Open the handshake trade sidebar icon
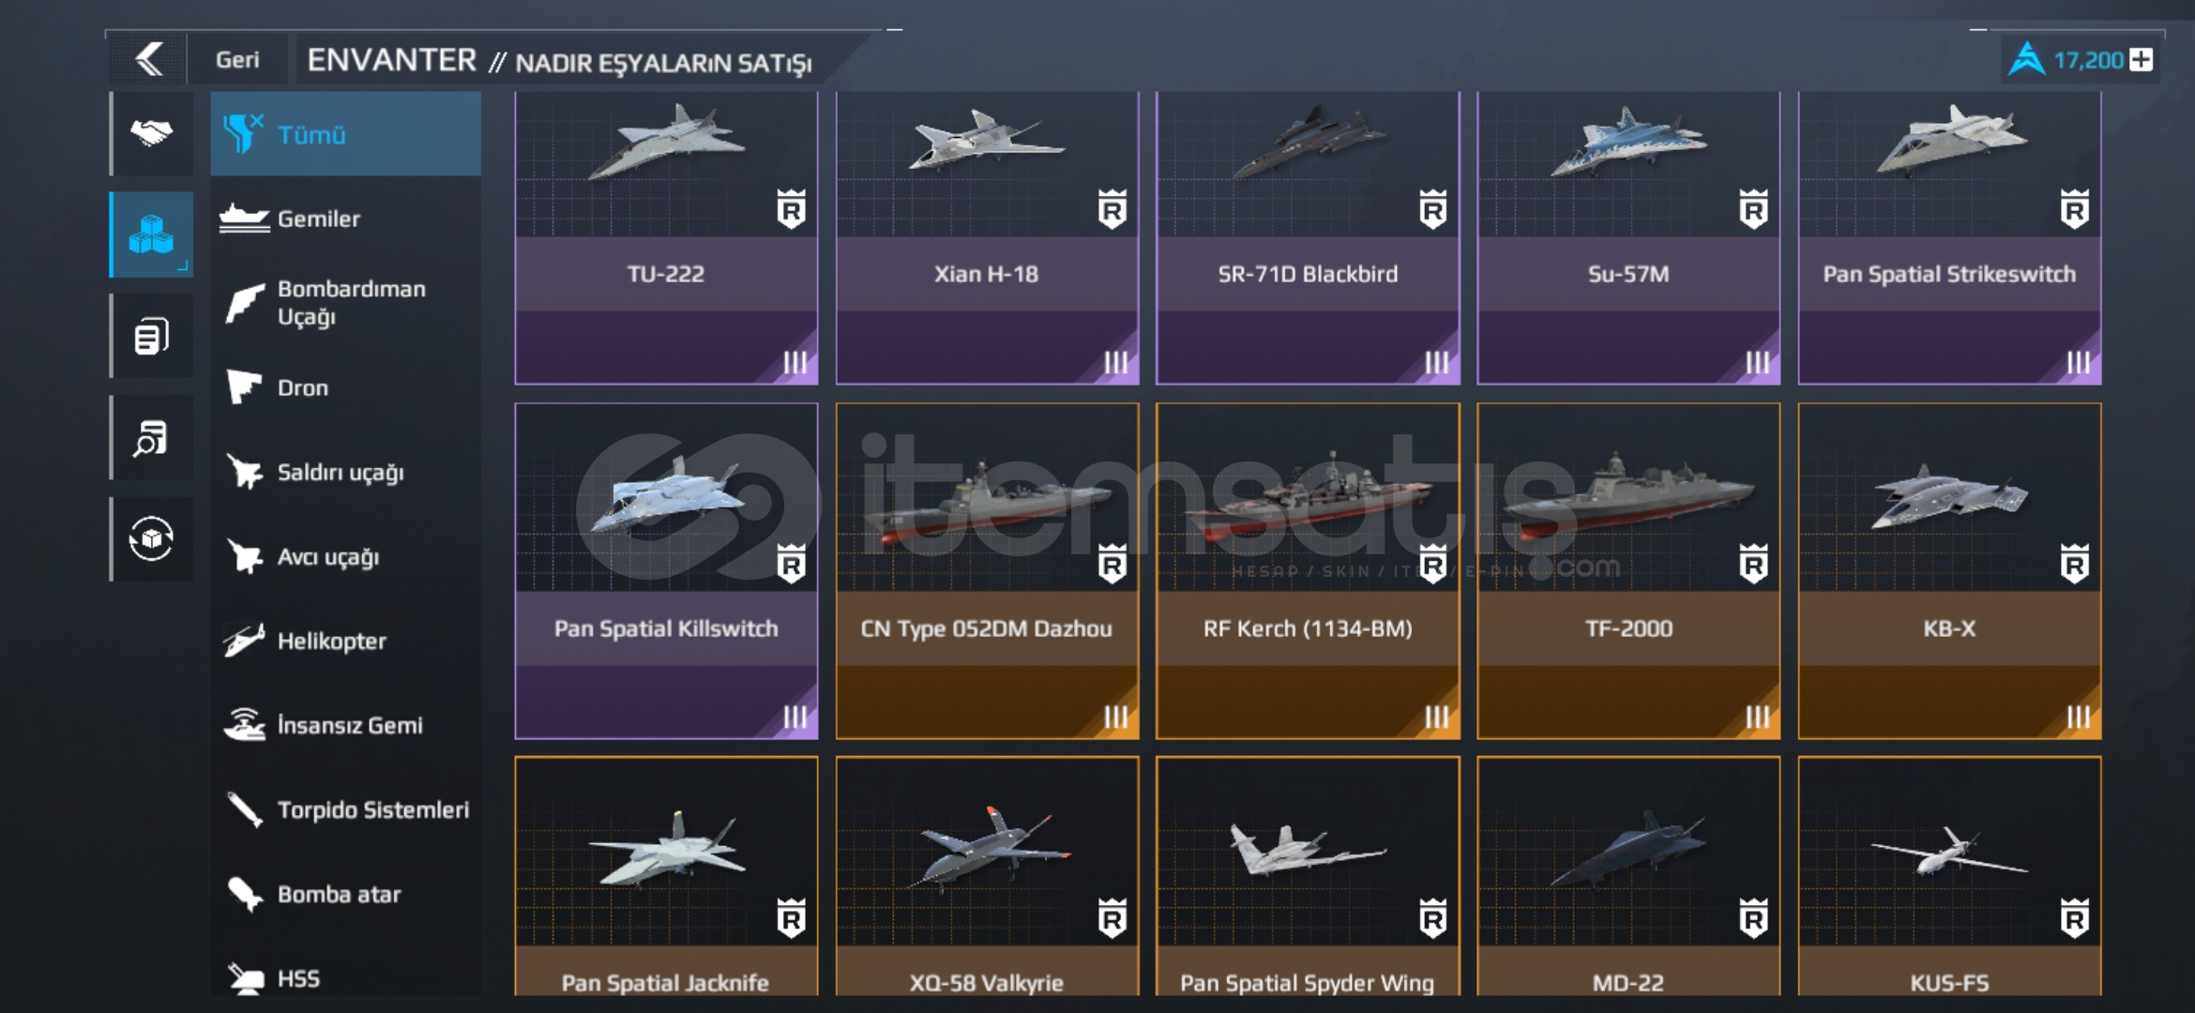Viewport: 2195px width, 1013px height. point(151,133)
